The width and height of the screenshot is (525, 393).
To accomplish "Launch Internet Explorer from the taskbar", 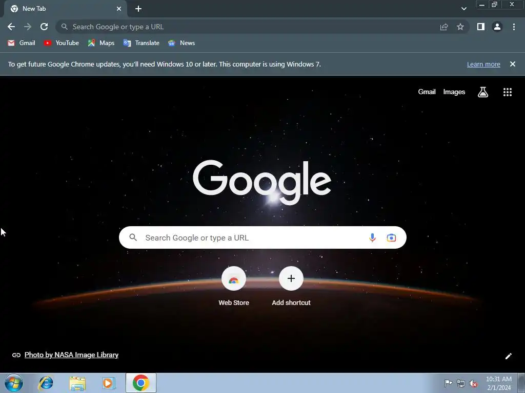I will pos(46,383).
